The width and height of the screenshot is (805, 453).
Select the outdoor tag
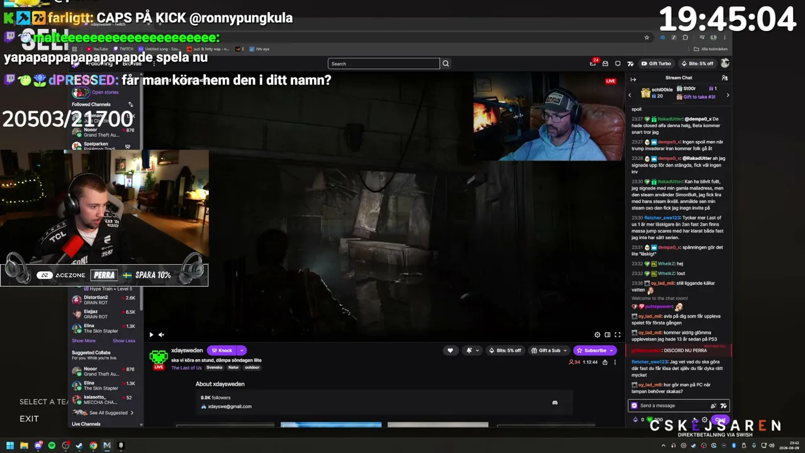pyautogui.click(x=252, y=367)
